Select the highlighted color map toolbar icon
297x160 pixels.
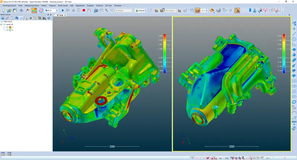[34, 10]
